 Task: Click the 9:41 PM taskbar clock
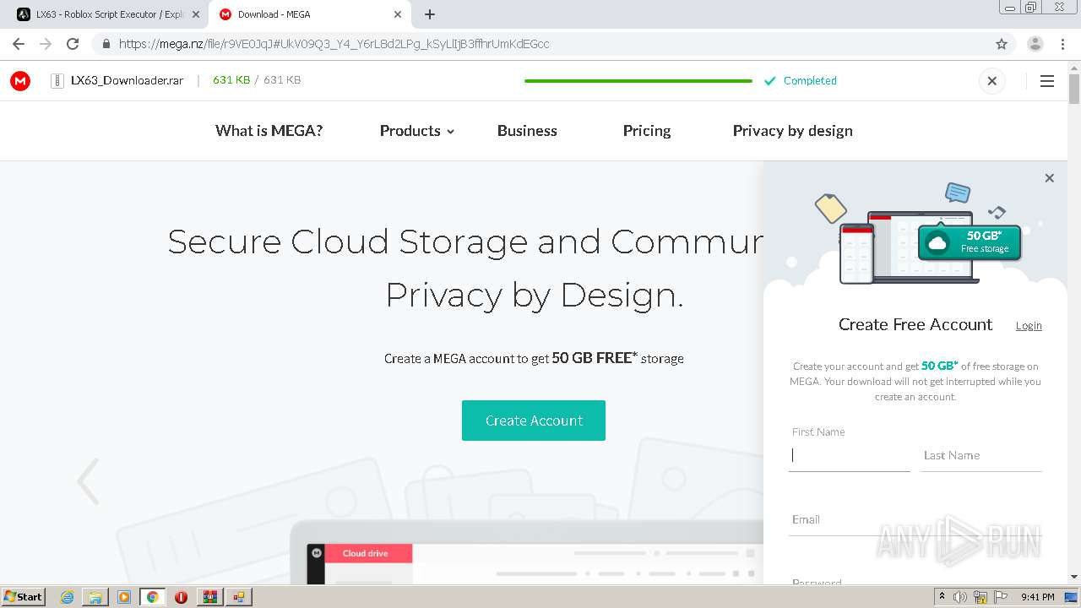[1037, 597]
